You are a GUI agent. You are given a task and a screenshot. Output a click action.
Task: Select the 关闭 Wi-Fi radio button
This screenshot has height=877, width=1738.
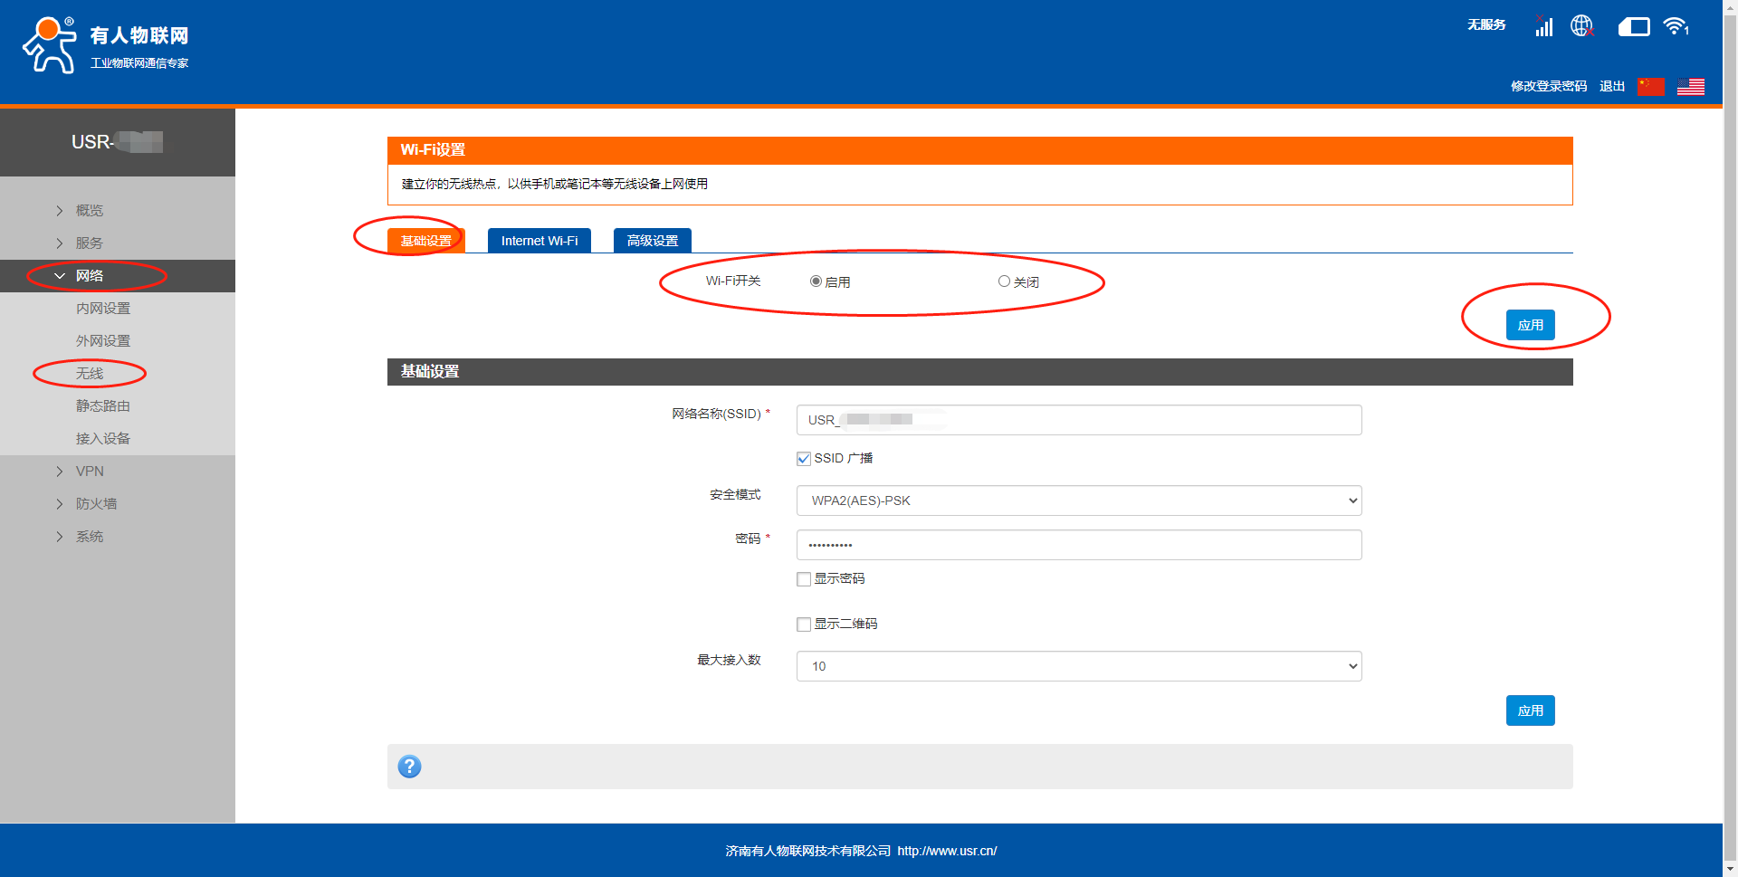point(1004,281)
